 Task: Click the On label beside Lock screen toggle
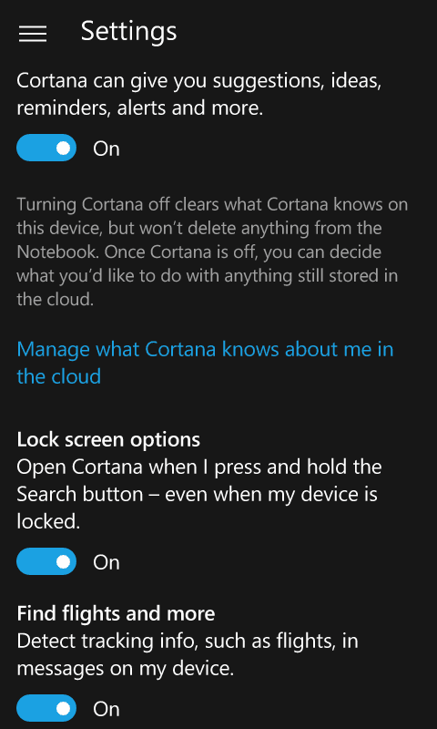107,562
